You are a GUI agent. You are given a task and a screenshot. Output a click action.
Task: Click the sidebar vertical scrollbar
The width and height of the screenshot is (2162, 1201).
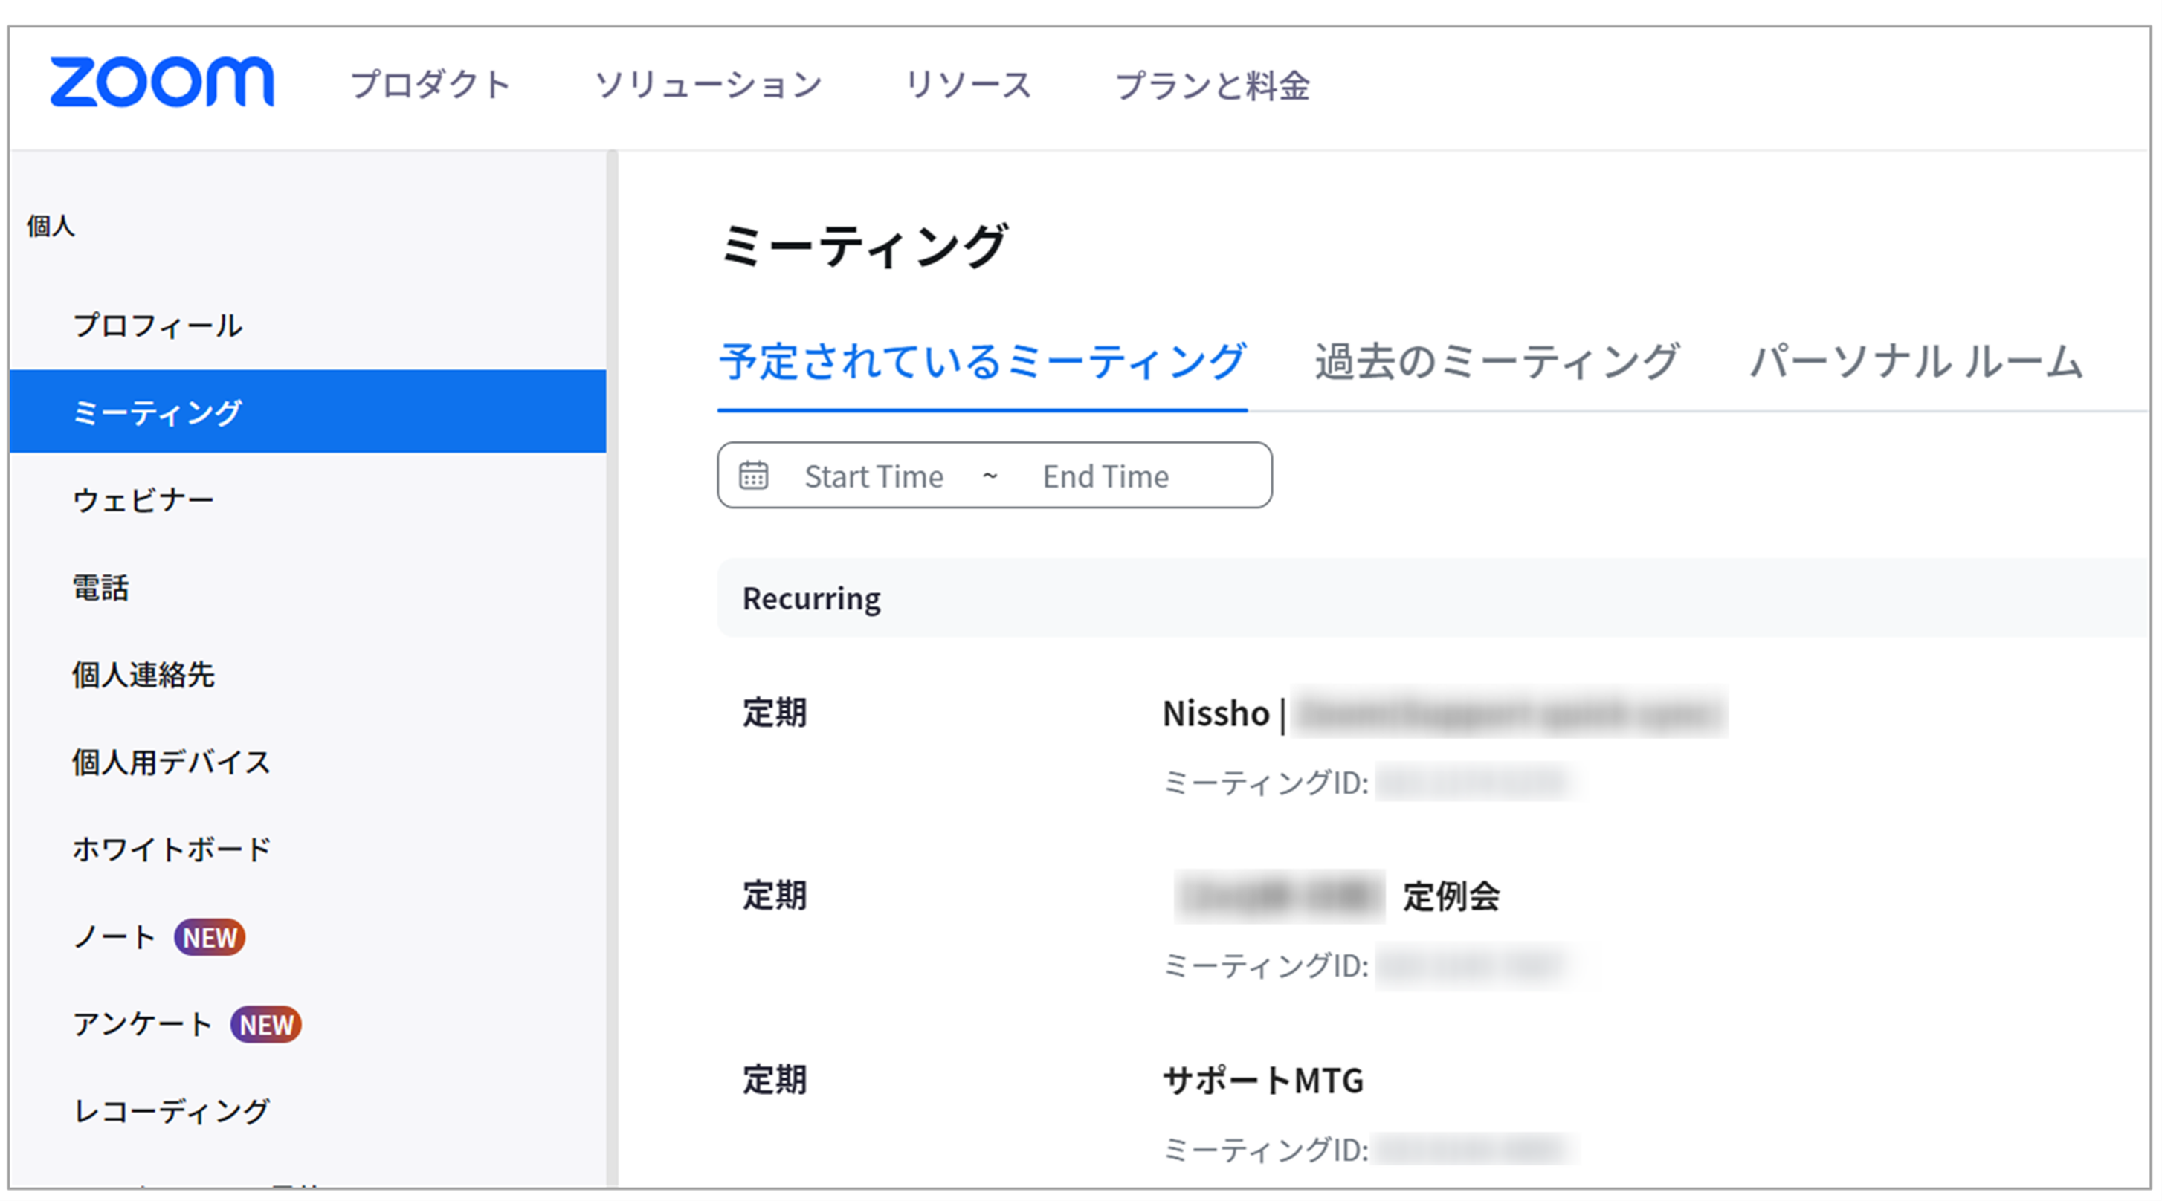613,667
